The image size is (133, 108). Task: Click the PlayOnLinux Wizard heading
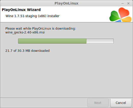(x=21, y=10)
